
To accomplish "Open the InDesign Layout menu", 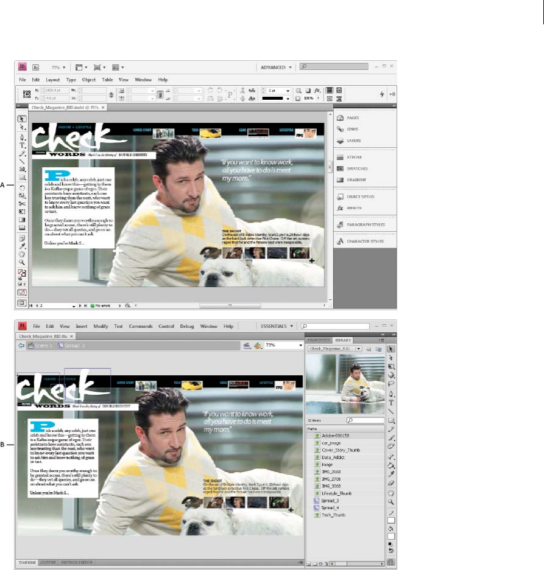I will (x=53, y=80).
